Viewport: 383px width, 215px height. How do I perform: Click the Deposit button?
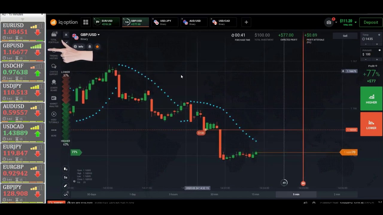click(x=371, y=22)
